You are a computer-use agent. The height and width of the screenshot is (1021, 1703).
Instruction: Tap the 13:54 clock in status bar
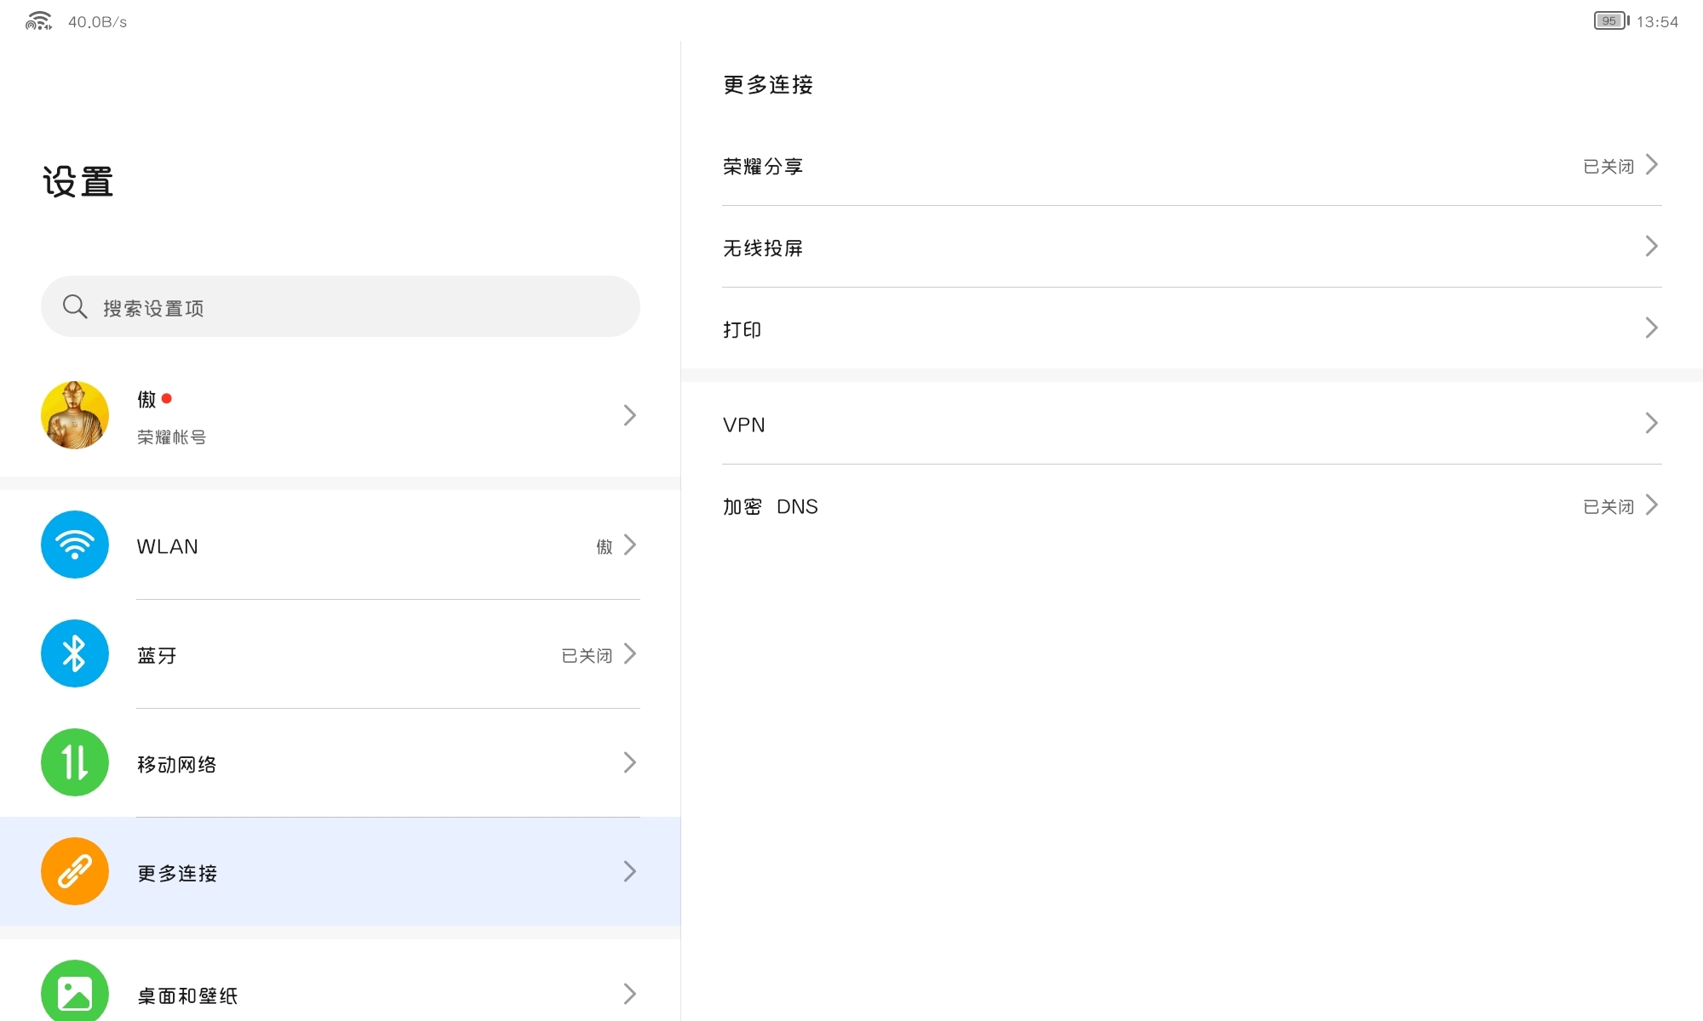tap(1657, 22)
